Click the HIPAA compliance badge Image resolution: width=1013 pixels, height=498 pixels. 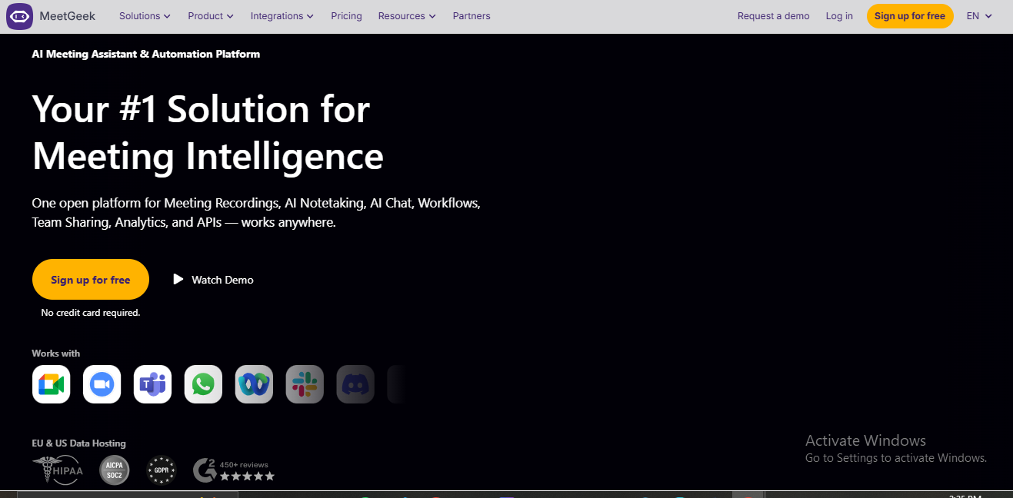(x=57, y=470)
